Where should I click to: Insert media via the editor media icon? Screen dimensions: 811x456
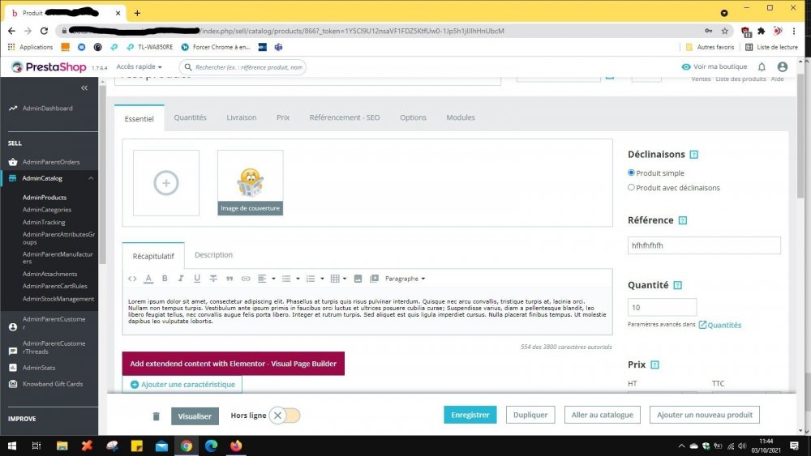[x=374, y=279]
